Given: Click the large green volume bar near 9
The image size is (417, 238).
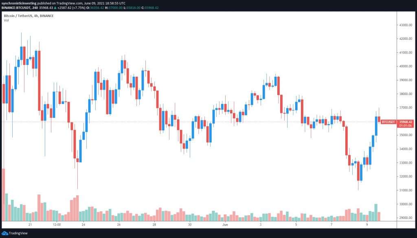Looking at the screenshot, I should [376, 212].
